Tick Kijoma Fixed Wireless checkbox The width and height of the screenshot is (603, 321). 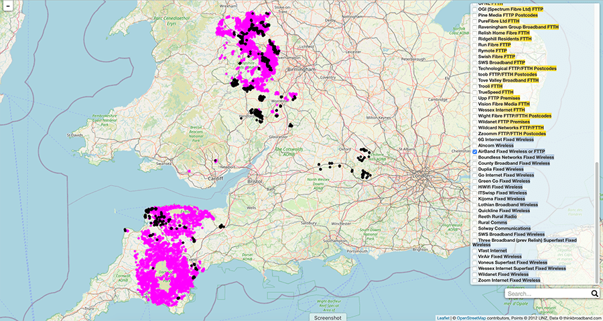(475, 199)
